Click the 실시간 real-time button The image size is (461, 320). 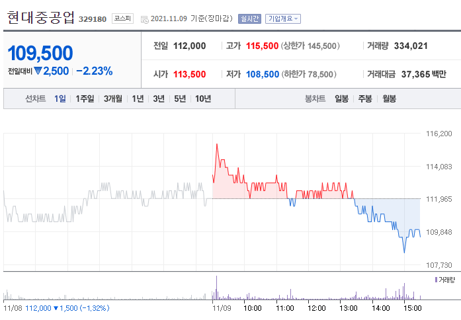[249, 19]
